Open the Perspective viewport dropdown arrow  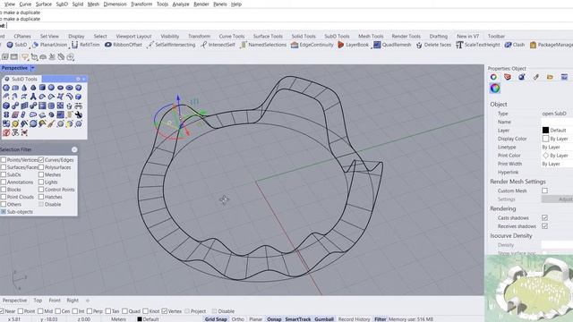tap(32, 68)
